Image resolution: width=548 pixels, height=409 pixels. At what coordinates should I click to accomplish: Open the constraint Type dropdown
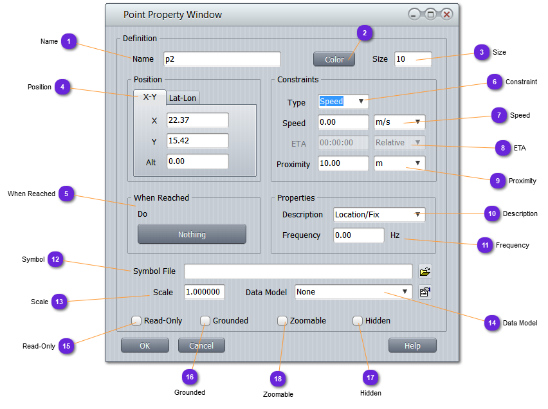pyautogui.click(x=343, y=101)
